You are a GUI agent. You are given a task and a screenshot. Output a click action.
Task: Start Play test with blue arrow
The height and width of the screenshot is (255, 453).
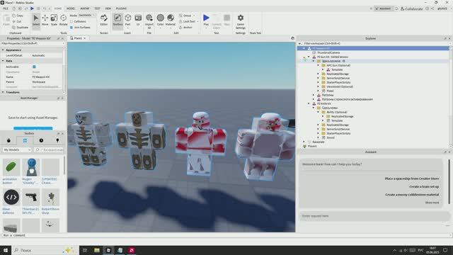(x=206, y=20)
